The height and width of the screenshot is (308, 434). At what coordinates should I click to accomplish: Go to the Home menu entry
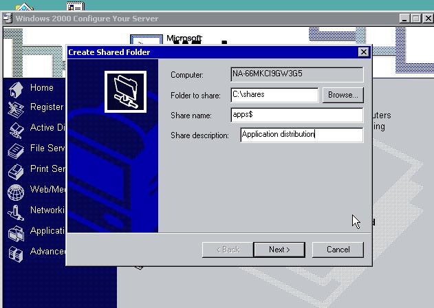[42, 87]
